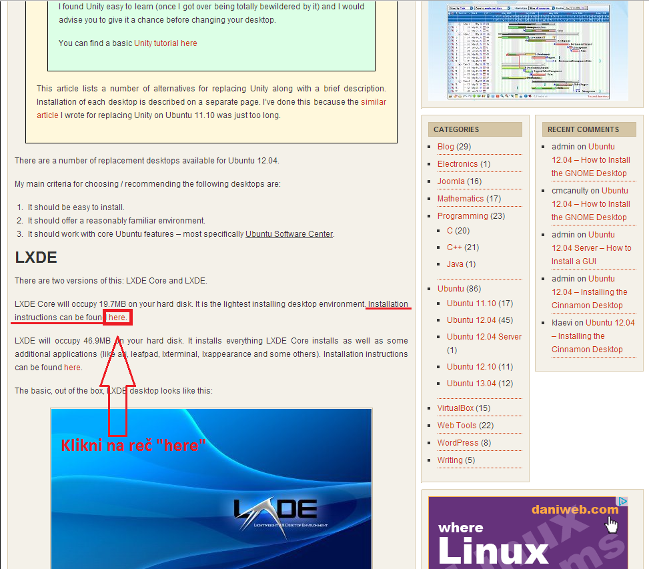The width and height of the screenshot is (649, 569).
Task: Click the text 'It should be easy to install.'
Action: (76, 207)
